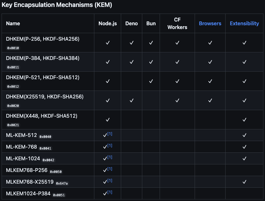The width and height of the screenshot is (265, 201).
Task: Click Node.js checkmark in DHKEM(P-521) row
Action: pyautogui.click(x=108, y=81)
